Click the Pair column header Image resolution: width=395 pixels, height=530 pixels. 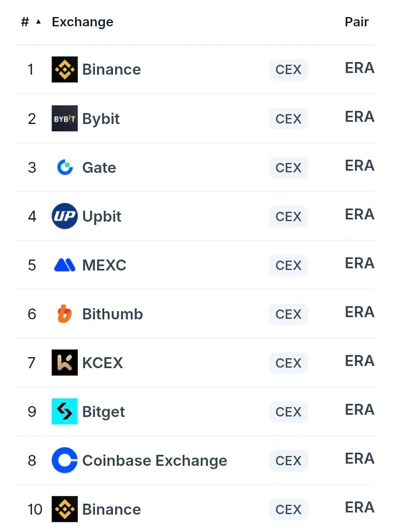tap(357, 22)
